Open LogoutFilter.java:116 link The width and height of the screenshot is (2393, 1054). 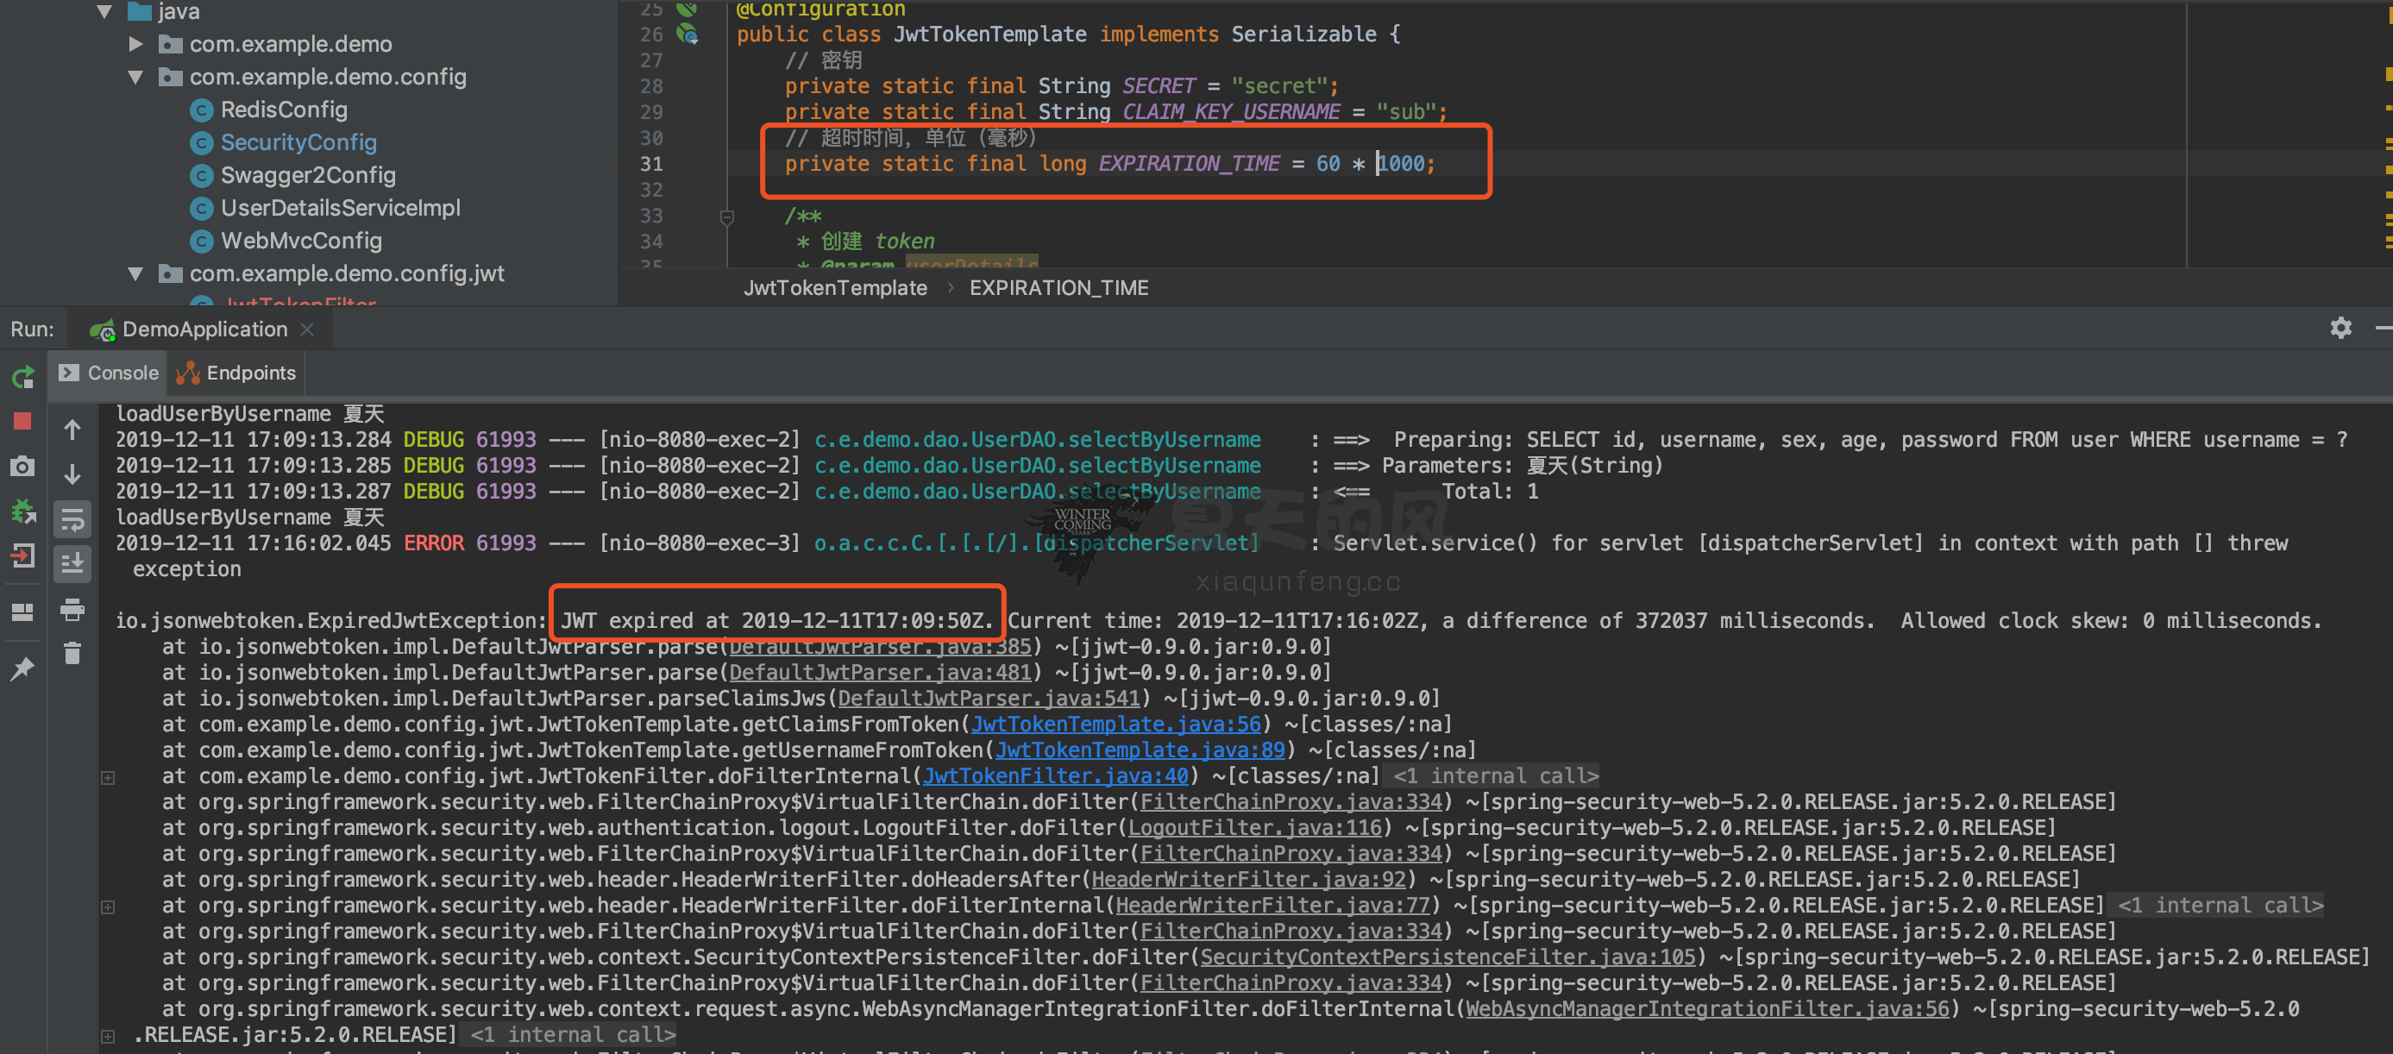point(1255,827)
